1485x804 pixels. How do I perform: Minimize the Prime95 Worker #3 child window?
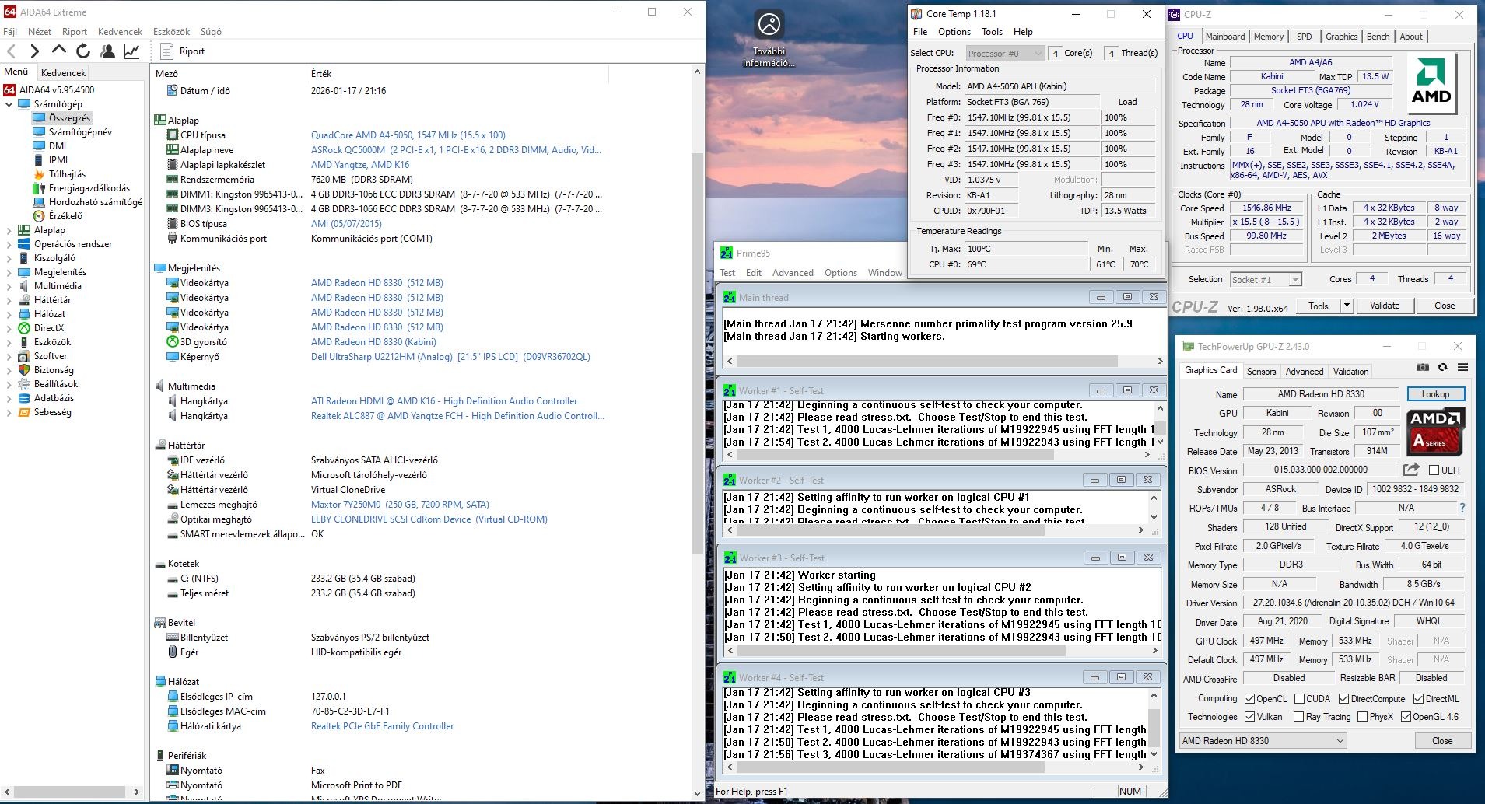1095,558
